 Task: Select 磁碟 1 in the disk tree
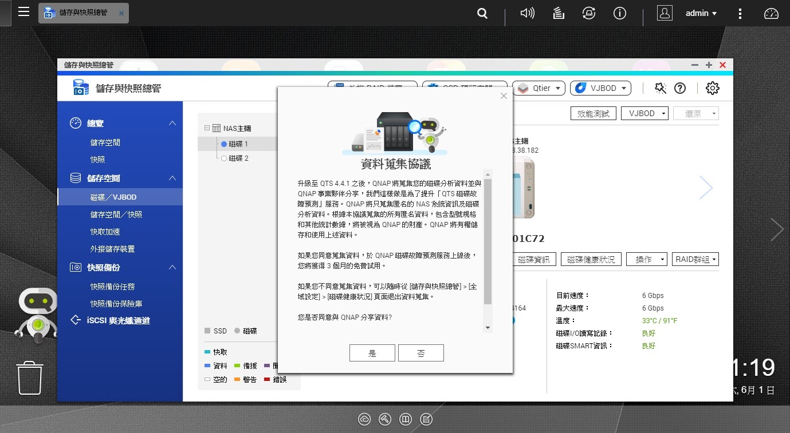coord(238,144)
